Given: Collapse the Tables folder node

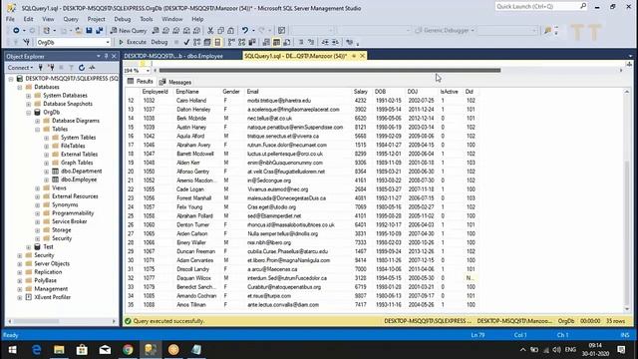Looking at the screenshot, I should (38, 129).
